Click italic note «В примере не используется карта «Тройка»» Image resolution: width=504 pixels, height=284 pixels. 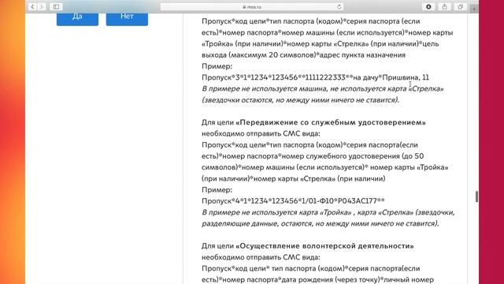point(276,212)
